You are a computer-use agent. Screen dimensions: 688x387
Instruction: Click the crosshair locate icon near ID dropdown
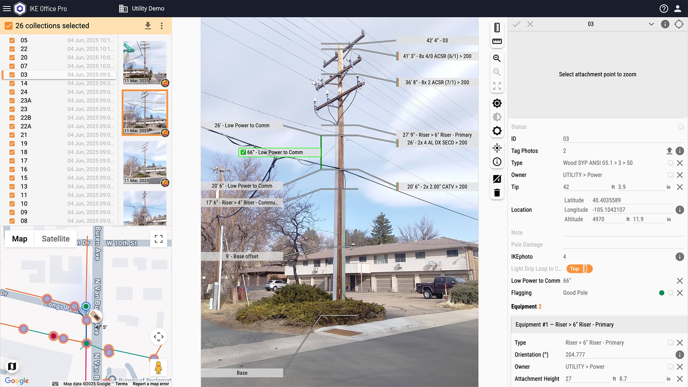679,24
